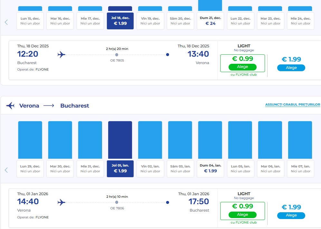Click the airplane icon beside Verona → Bucharest heading
This screenshot has width=321, height=229.
(10, 106)
